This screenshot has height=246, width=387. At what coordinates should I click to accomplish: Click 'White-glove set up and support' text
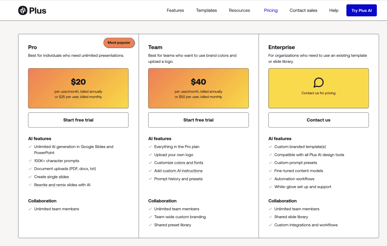(303, 187)
